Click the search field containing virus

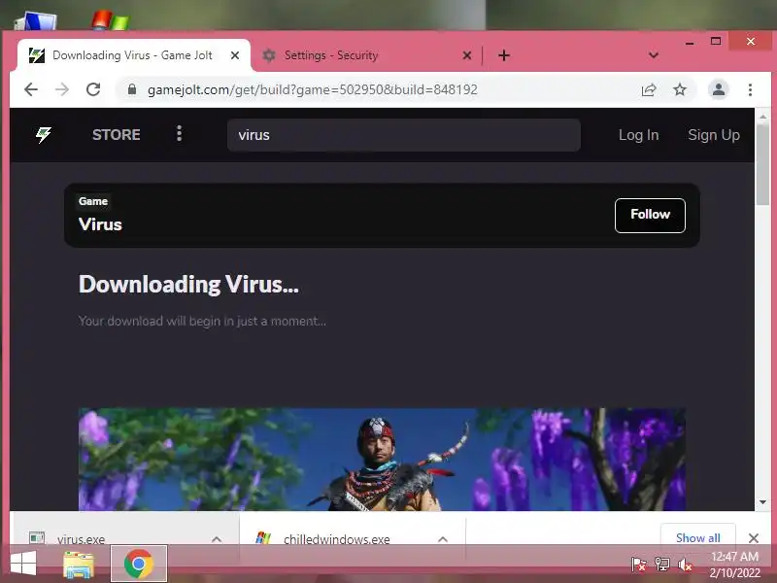(404, 135)
